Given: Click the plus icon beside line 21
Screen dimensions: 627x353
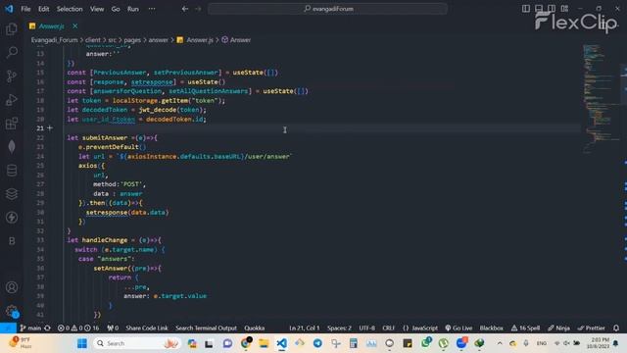Looking at the screenshot, I should pos(50,128).
